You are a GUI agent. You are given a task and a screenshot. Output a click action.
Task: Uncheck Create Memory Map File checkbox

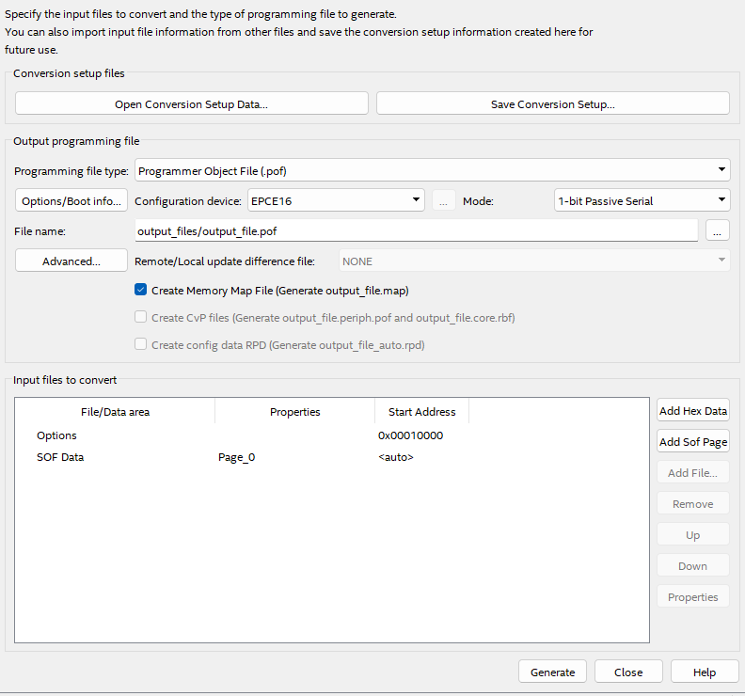point(141,291)
